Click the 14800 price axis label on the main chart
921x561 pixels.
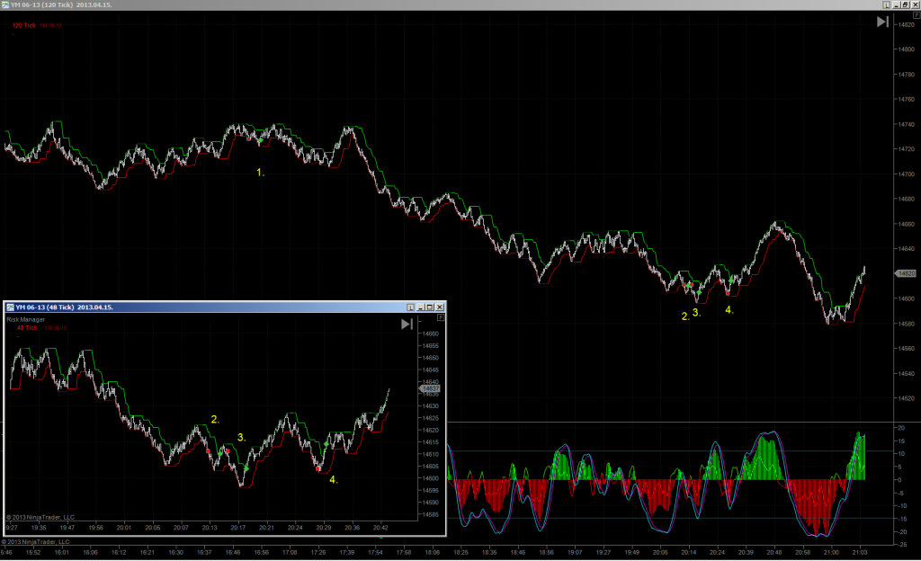[906, 49]
